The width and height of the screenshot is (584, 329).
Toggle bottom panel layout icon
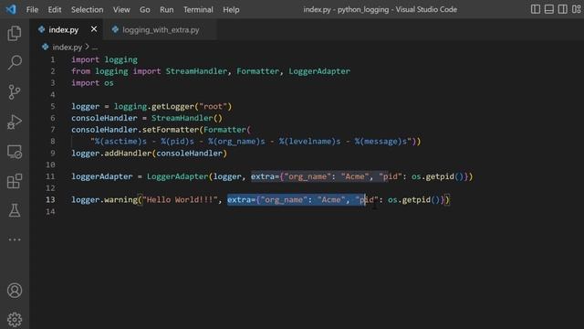[x=549, y=9]
